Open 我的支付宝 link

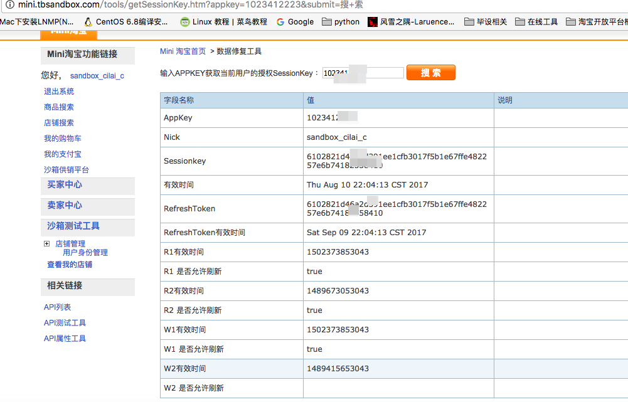tap(63, 154)
